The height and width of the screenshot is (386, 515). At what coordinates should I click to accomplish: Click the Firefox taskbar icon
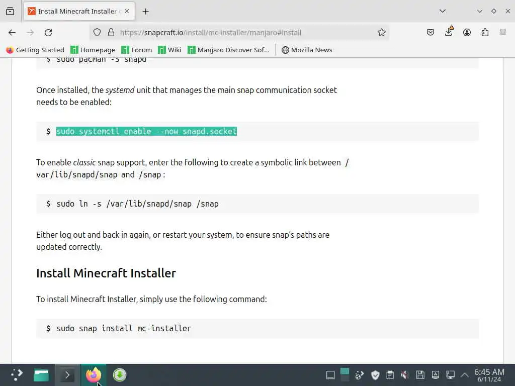(x=94, y=375)
